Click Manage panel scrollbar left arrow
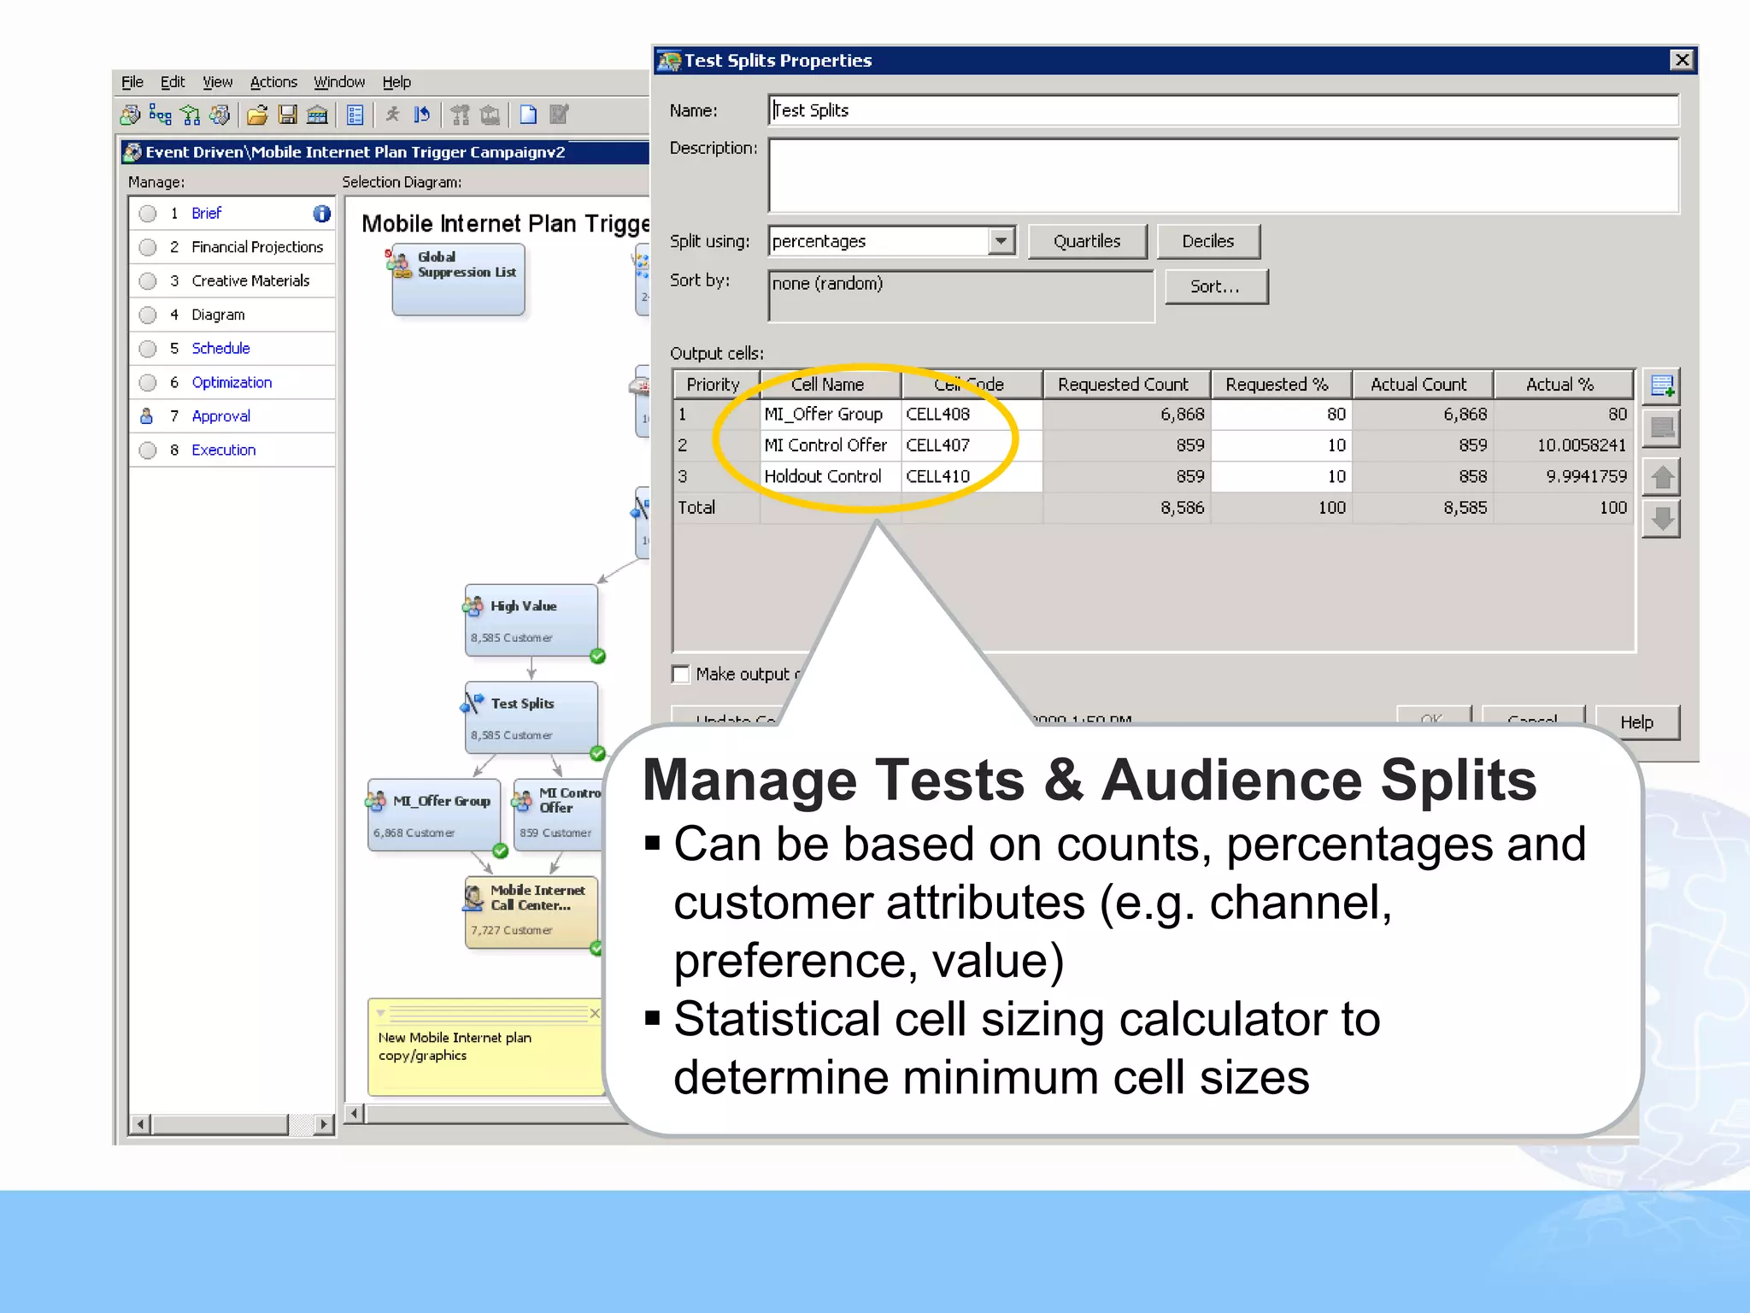 tap(142, 1124)
